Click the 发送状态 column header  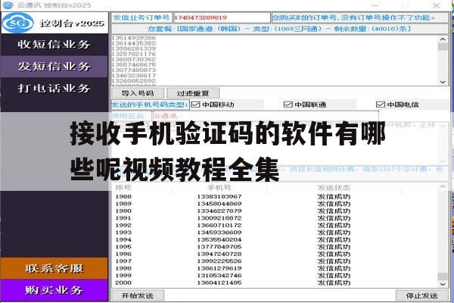pos(334,188)
